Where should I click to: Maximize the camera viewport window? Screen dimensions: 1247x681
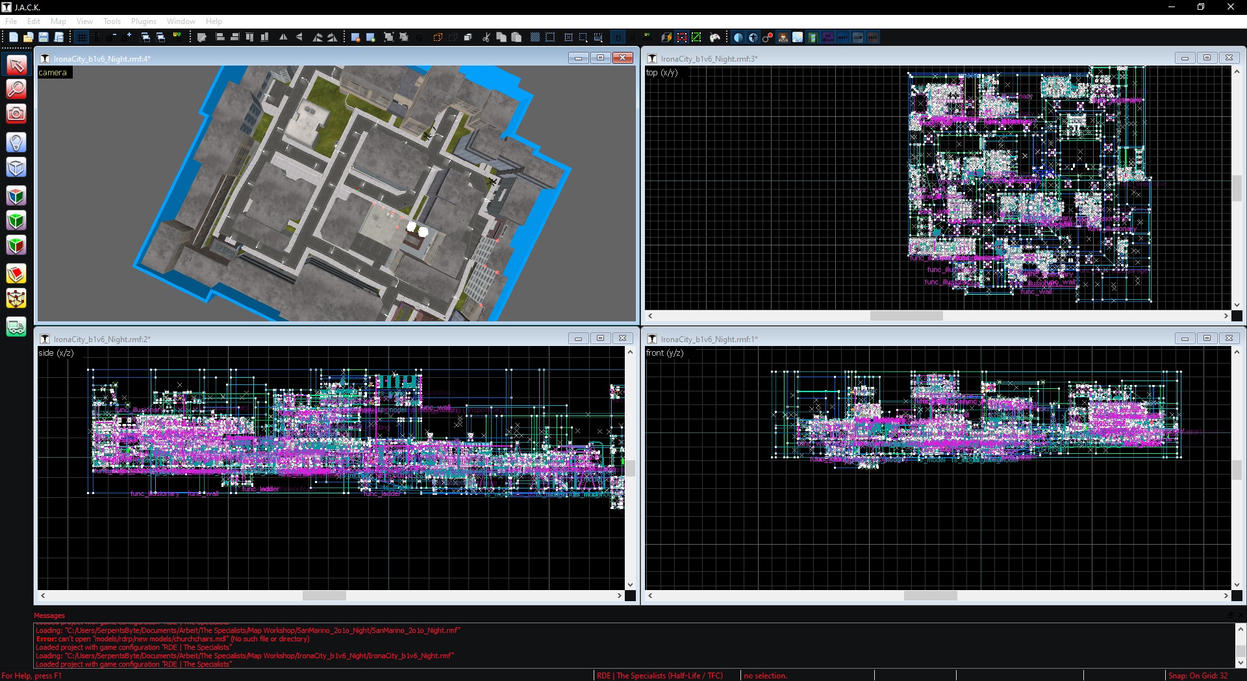pos(600,58)
